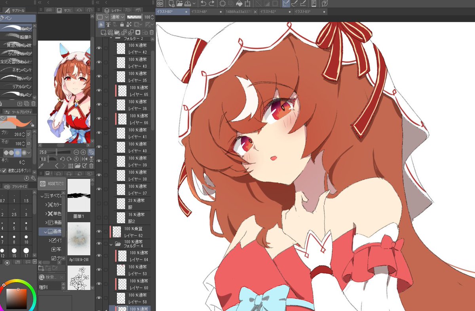
Task: Flip sub view horizontally icon
Action: [x=85, y=159]
